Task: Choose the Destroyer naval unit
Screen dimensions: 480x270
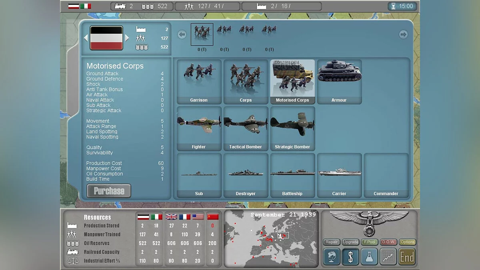Action: pyautogui.click(x=246, y=176)
